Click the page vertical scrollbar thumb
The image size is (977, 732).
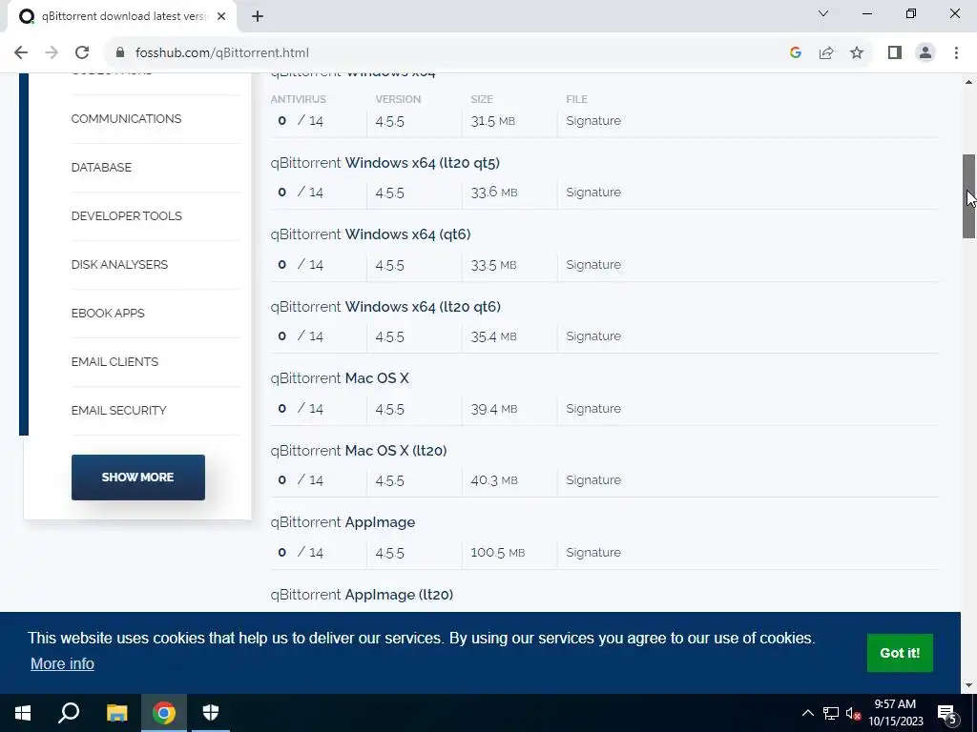coord(968,196)
